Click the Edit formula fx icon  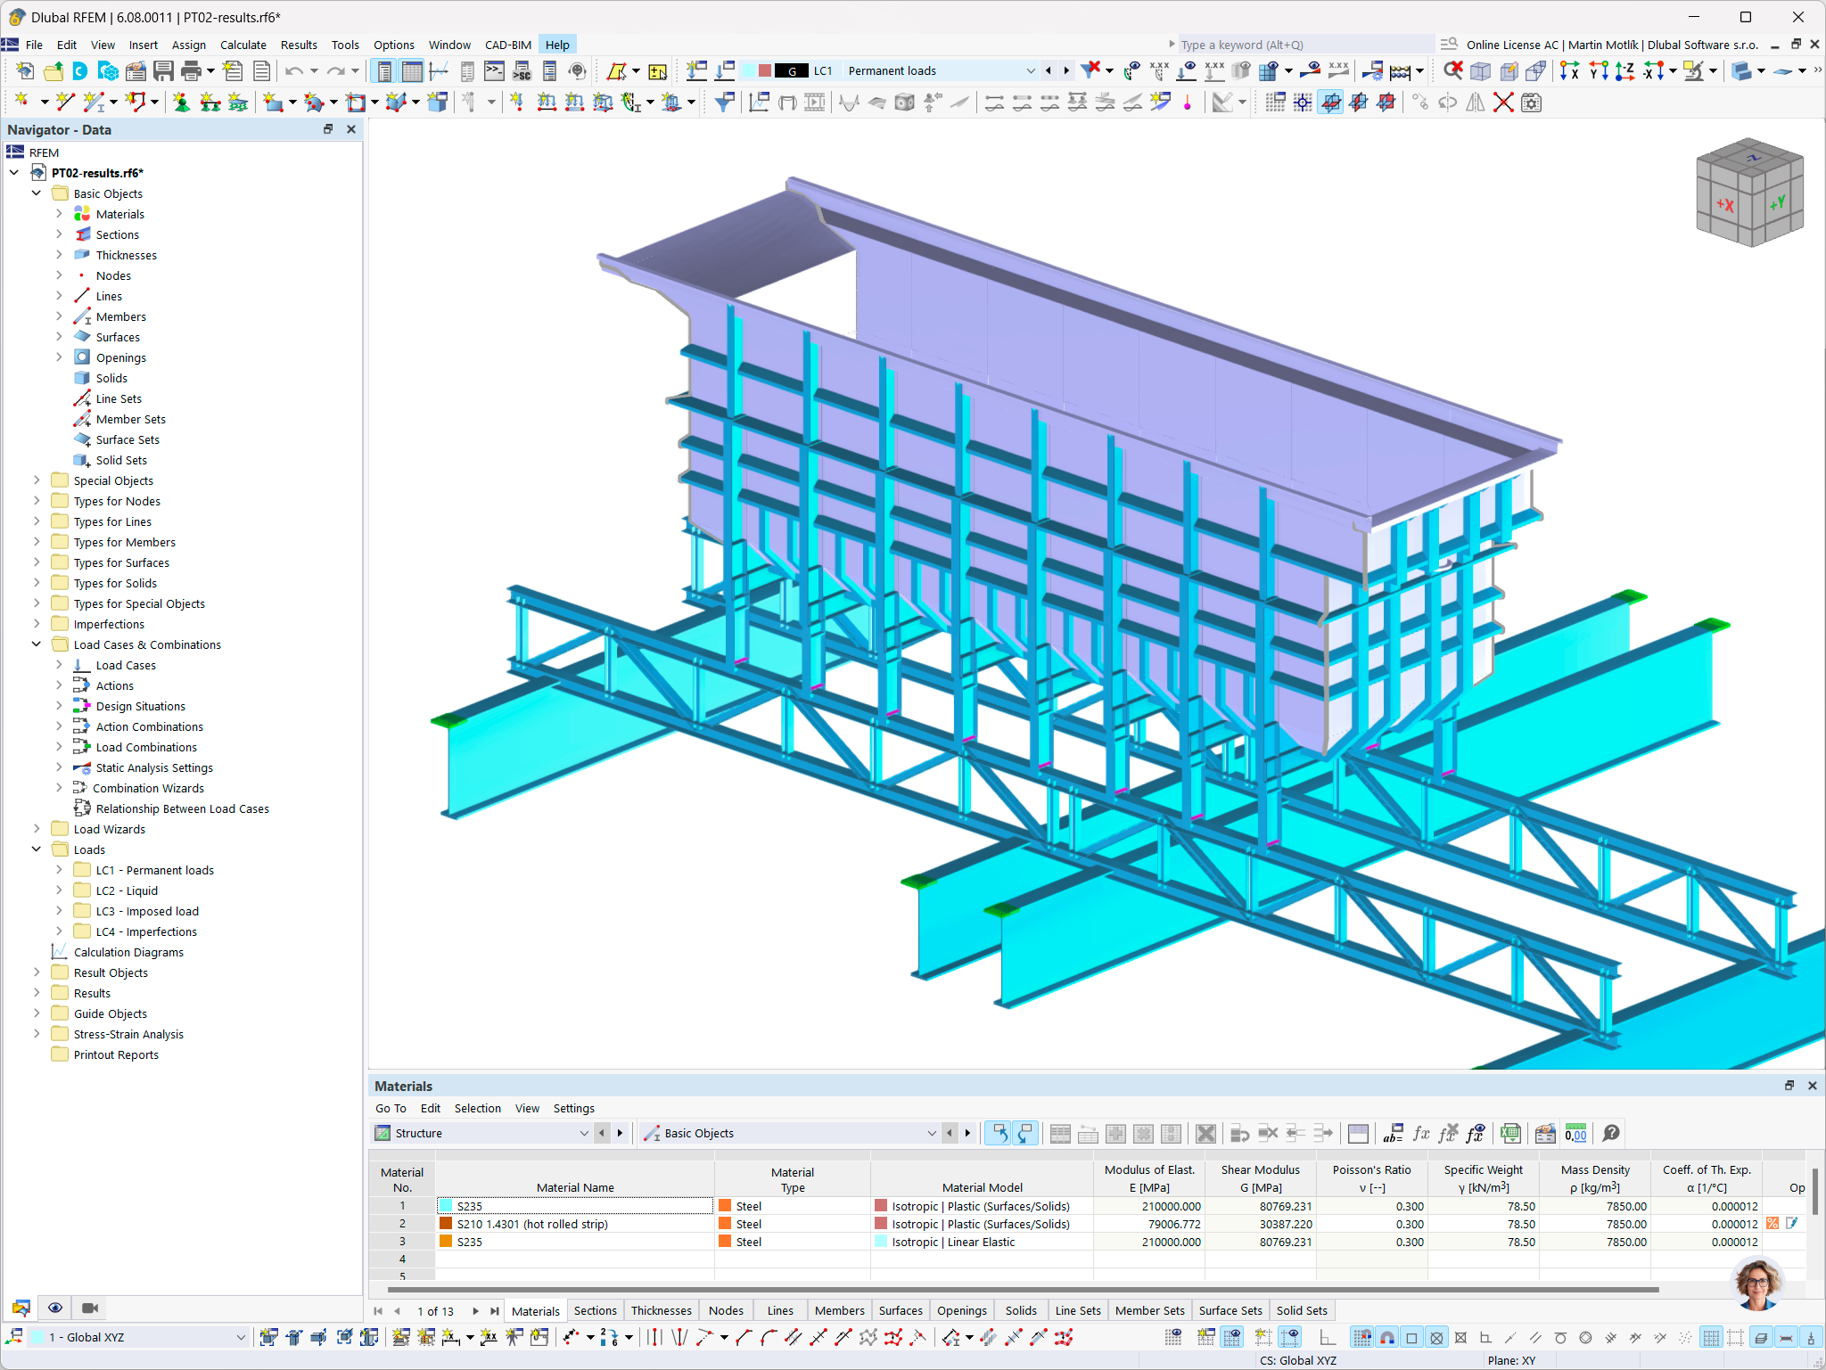[1420, 1134]
